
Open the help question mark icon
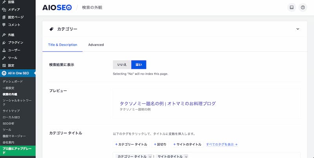click(x=303, y=7)
